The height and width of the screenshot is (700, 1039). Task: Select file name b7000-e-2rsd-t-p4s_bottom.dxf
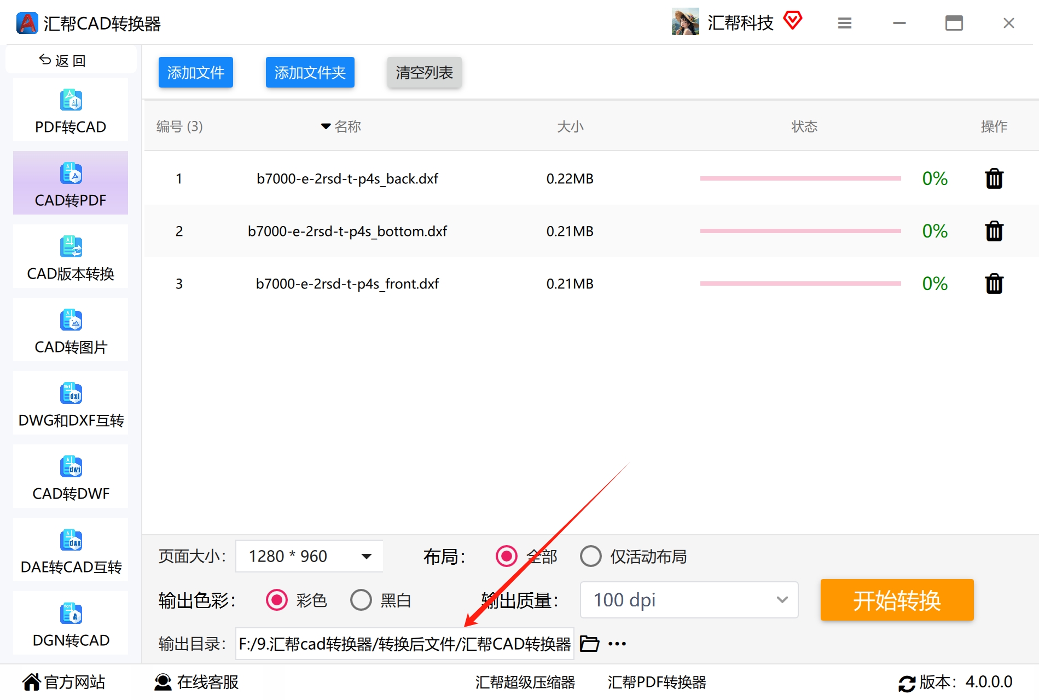347,232
